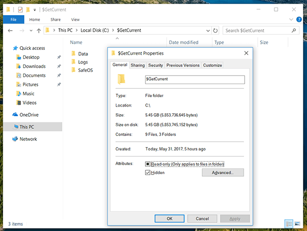This screenshot has height=231, width=307.
Task: Sort by the Size column header
Action: pos(264,42)
